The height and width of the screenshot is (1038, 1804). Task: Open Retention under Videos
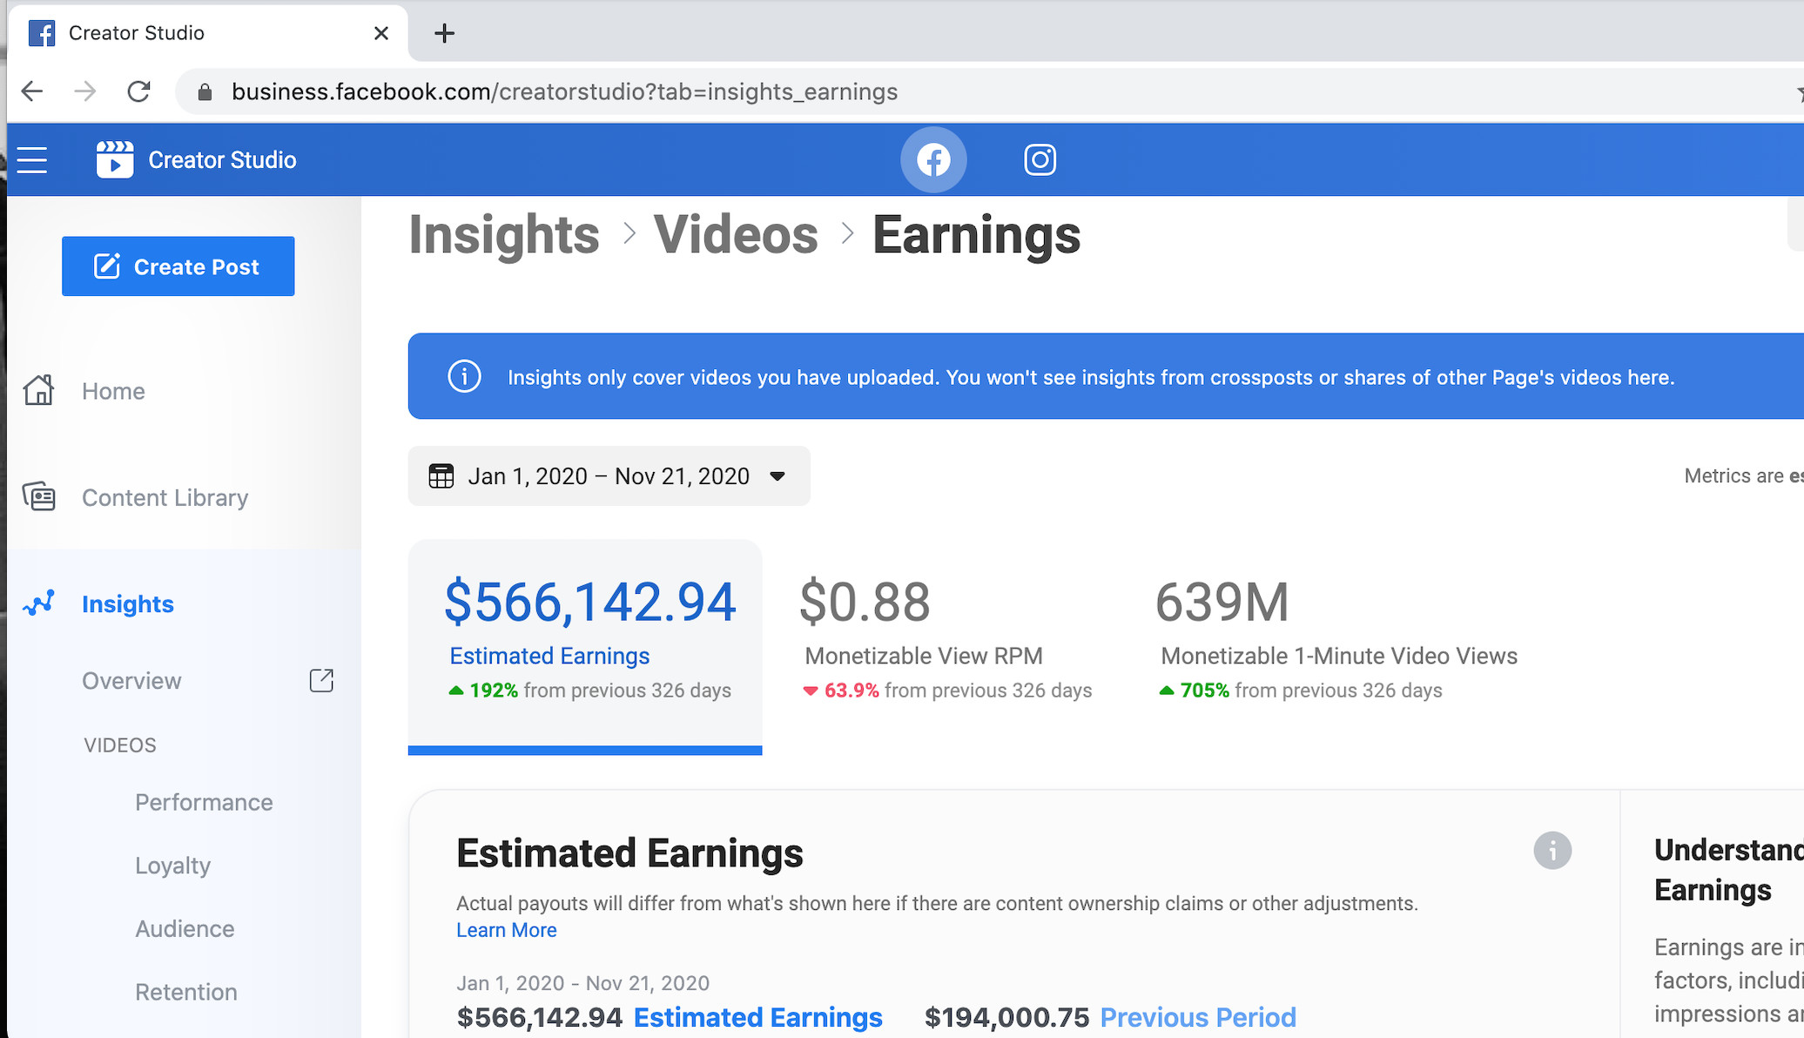186,992
